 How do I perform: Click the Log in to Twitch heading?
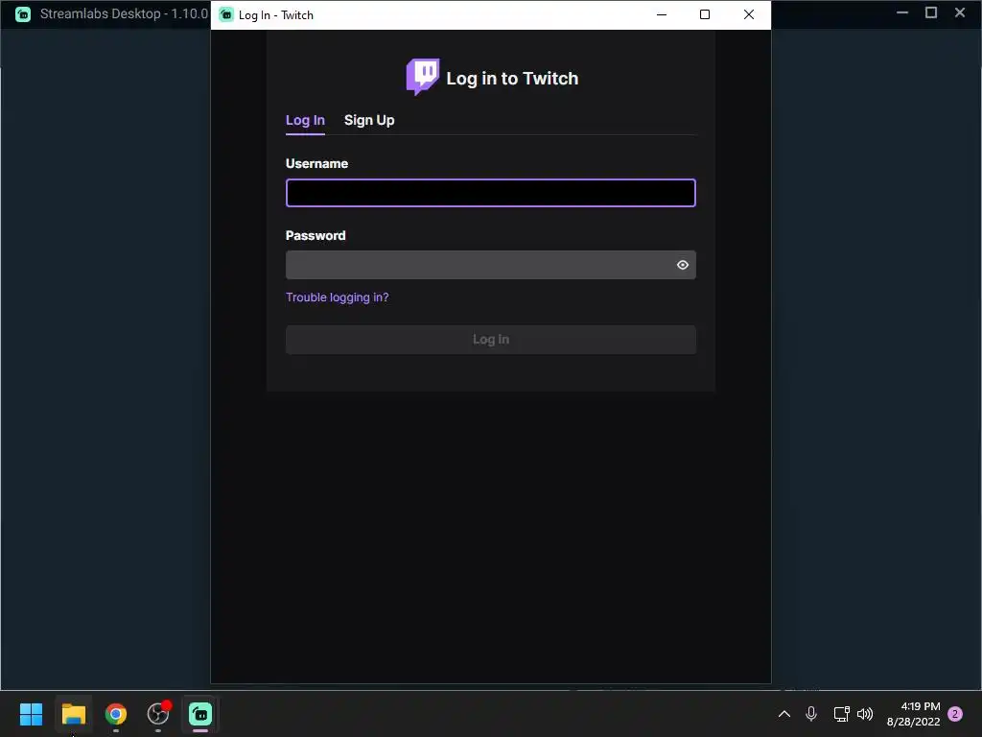pyautogui.click(x=512, y=79)
